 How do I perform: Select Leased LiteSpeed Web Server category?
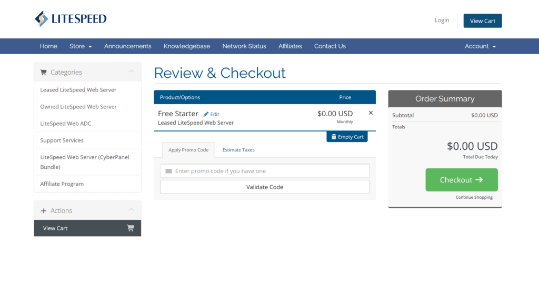click(87, 89)
